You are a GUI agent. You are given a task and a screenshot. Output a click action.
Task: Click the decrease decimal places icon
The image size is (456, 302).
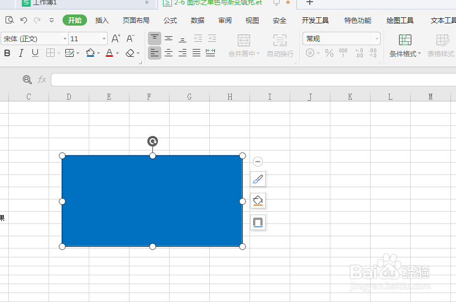372,53
